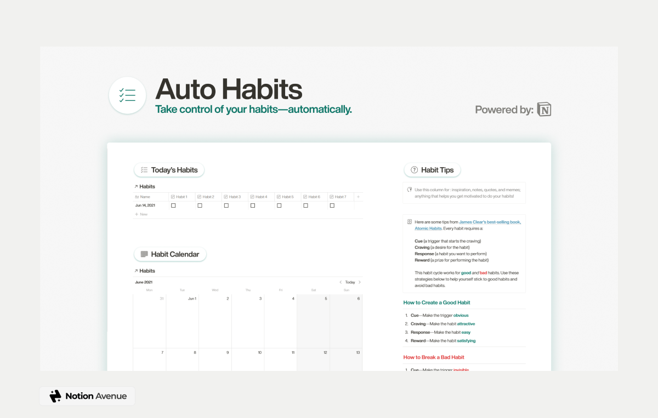The height and width of the screenshot is (418, 658).
Task: Select the checklist icon on Today's Habits pill
Action: click(x=144, y=169)
